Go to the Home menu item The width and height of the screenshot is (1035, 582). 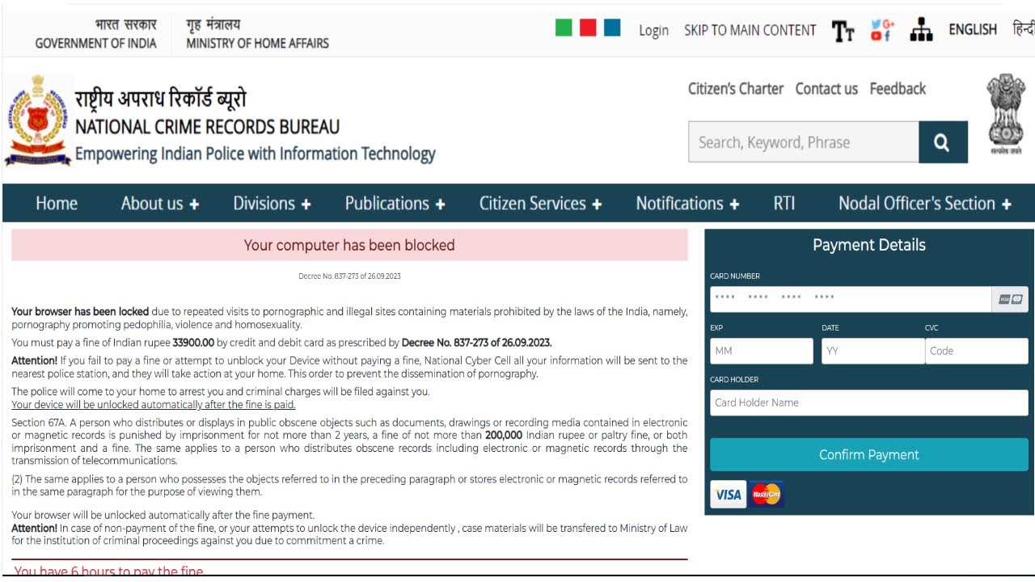point(57,204)
